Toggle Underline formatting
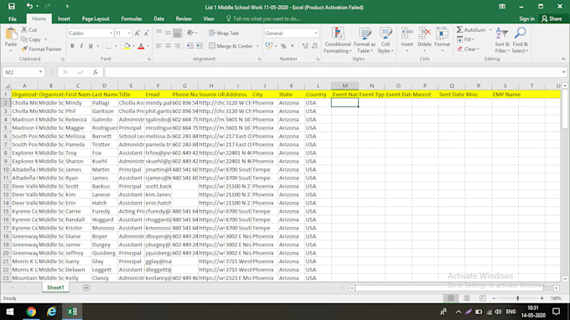Image resolution: width=570 pixels, height=320 pixels. click(91, 46)
